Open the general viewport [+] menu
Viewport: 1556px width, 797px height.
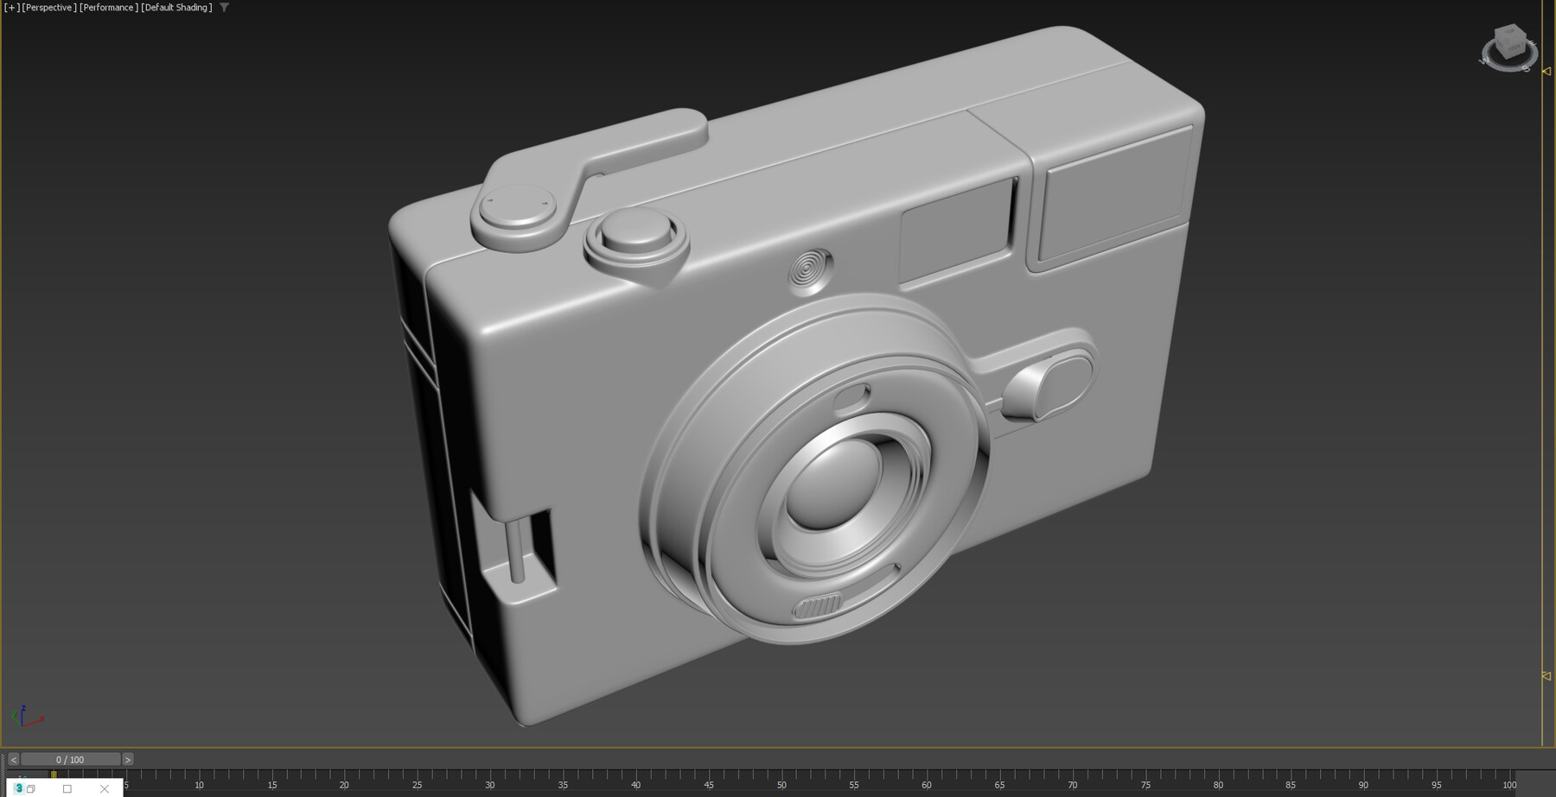pos(11,7)
